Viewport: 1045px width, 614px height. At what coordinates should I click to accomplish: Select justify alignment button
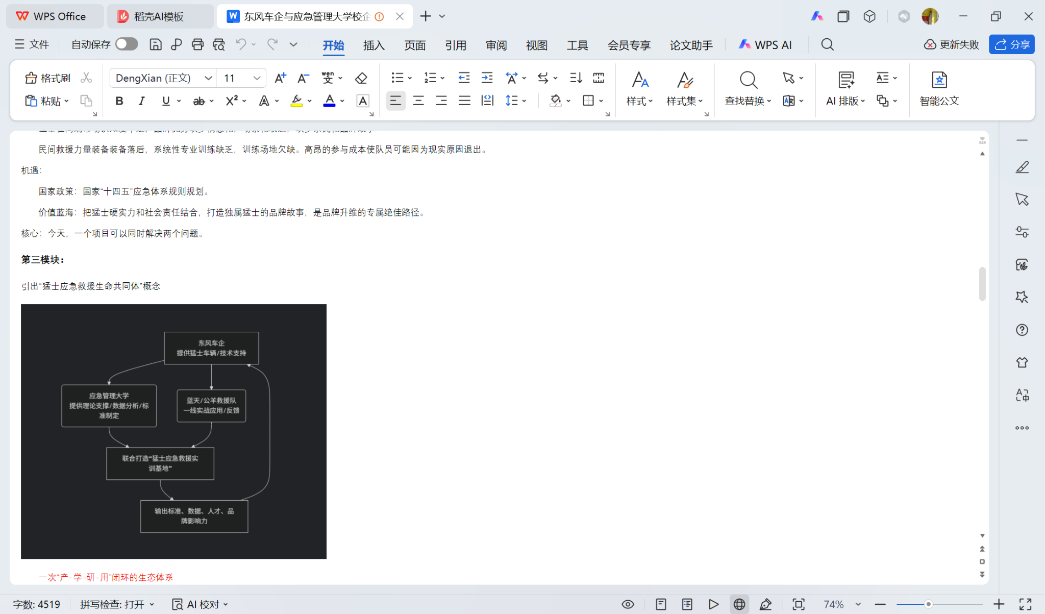pyautogui.click(x=464, y=101)
